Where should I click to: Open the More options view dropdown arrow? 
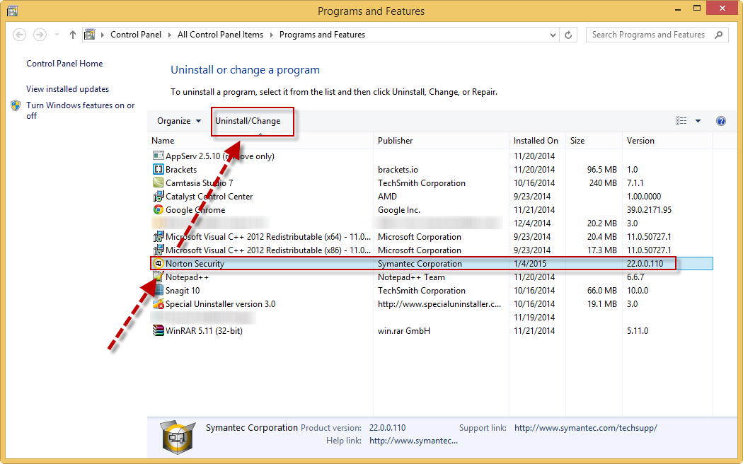tap(698, 121)
